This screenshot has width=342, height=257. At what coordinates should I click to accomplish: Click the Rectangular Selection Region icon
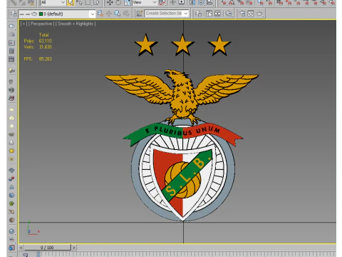point(88,2)
